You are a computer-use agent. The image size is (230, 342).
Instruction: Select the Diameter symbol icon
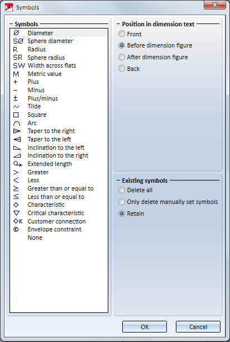pyautogui.click(x=16, y=33)
